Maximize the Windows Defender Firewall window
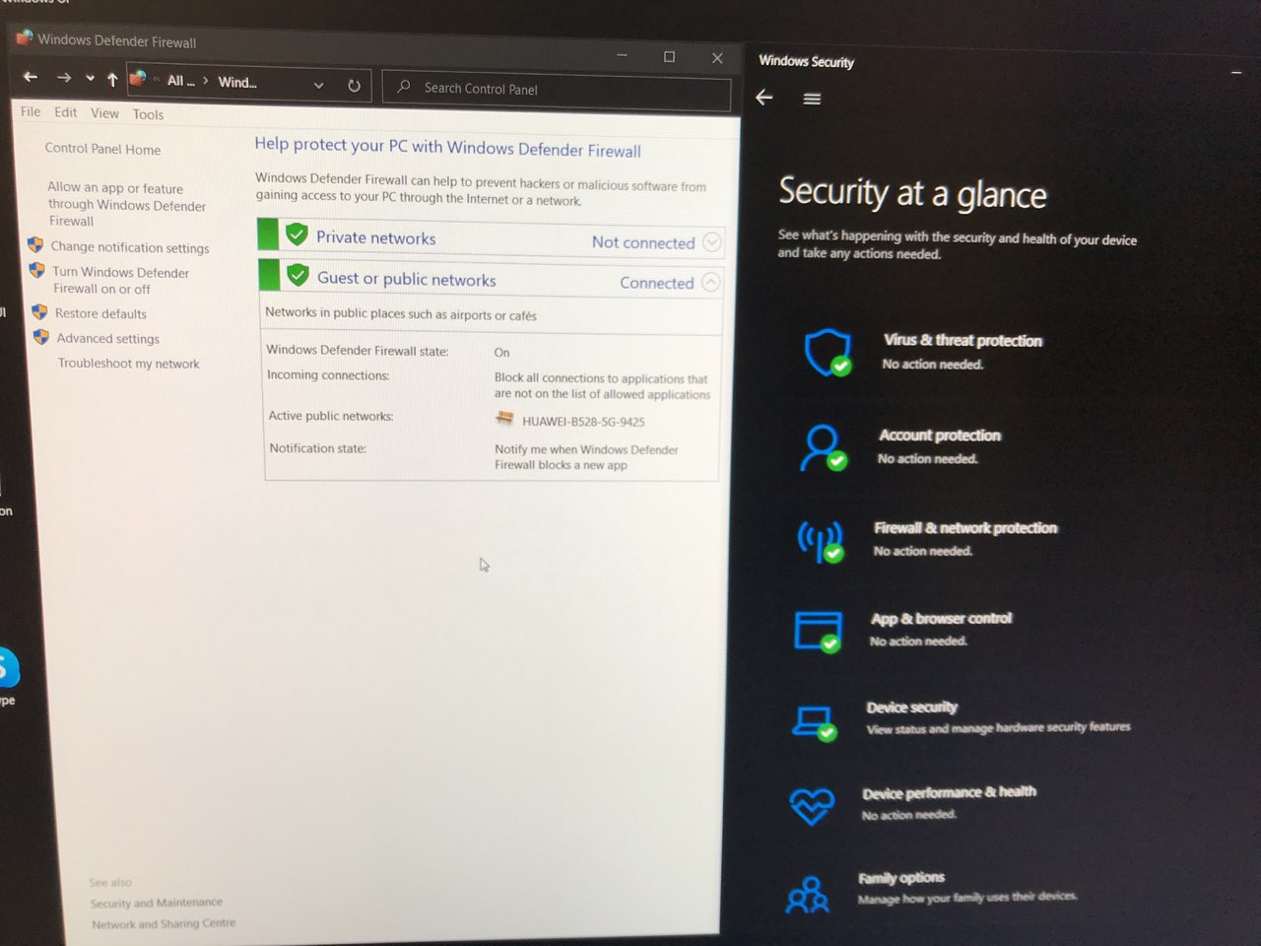This screenshot has width=1261, height=946. (669, 57)
